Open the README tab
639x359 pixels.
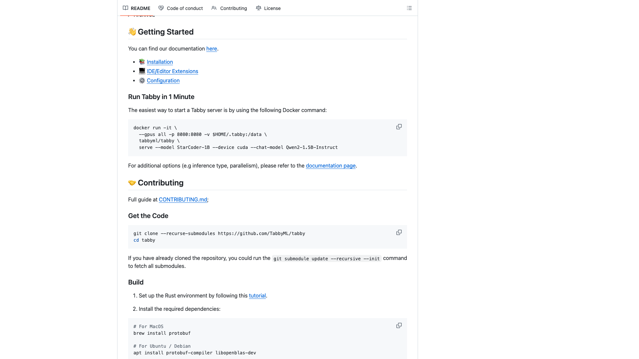136,8
